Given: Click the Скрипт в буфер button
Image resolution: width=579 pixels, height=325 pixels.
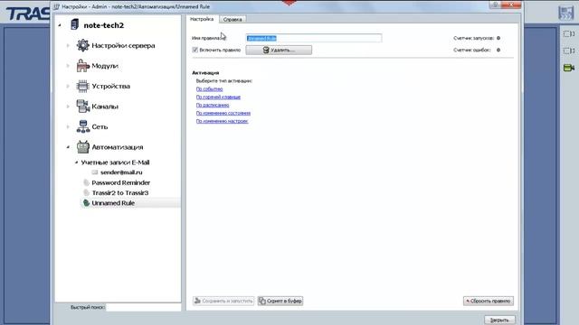Looking at the screenshot, I should click(x=280, y=301).
